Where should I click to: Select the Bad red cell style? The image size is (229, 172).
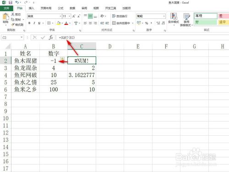224,16
